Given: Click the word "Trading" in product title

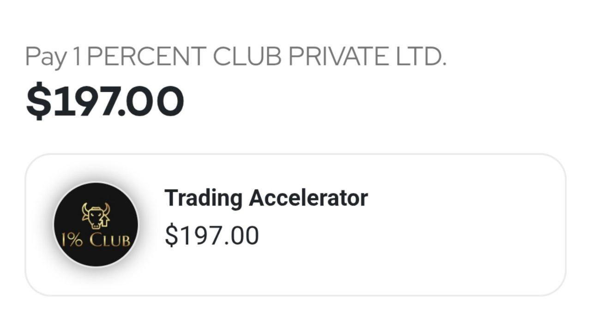Looking at the screenshot, I should click(203, 198).
